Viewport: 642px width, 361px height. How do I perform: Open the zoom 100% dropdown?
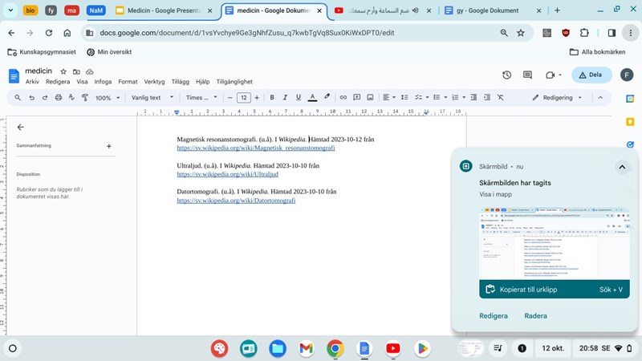pos(107,97)
